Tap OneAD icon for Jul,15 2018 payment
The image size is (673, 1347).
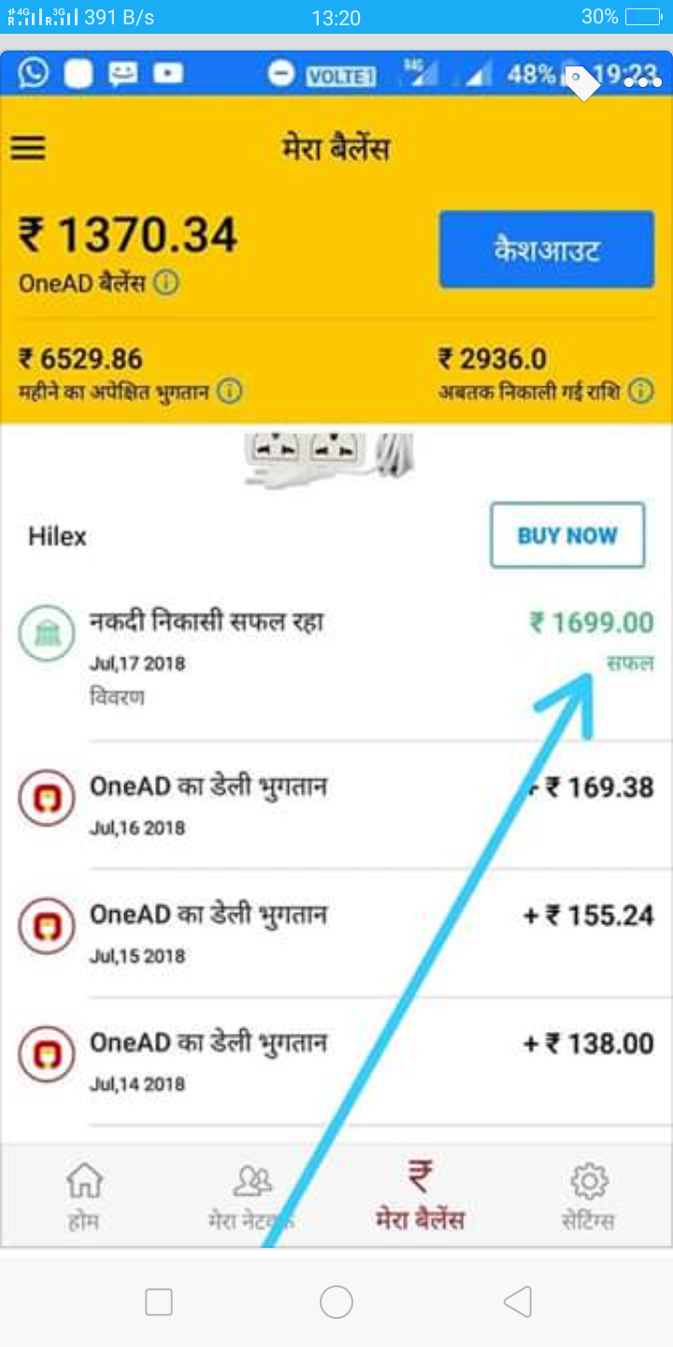[47, 926]
